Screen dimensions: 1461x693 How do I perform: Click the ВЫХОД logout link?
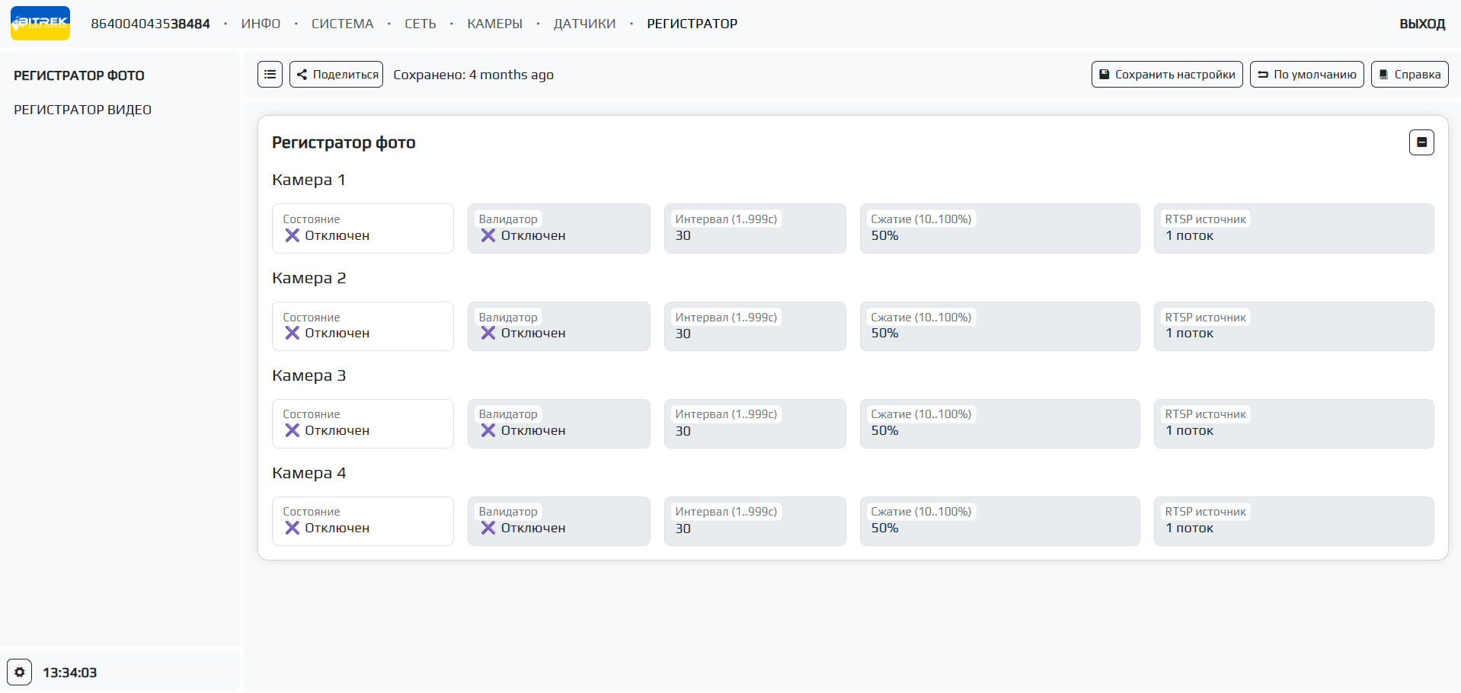click(x=1421, y=24)
